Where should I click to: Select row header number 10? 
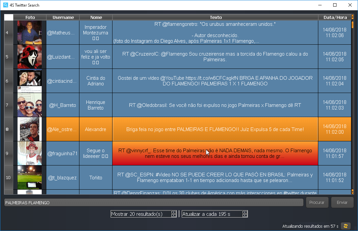[x=9, y=178]
